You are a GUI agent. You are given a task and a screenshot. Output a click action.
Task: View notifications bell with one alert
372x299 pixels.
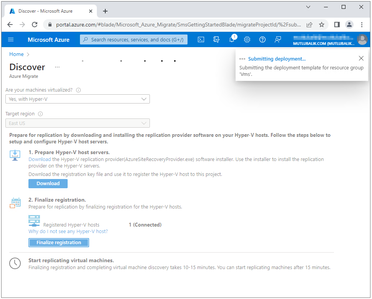click(x=232, y=39)
